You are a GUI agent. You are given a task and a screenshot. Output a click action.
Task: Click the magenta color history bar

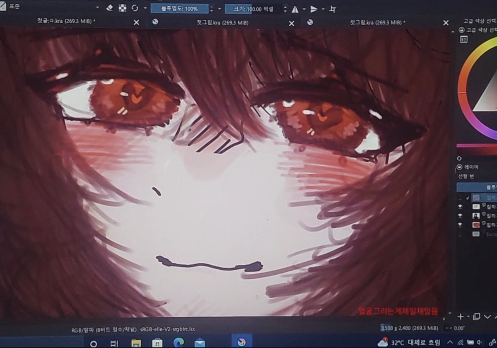pos(477,145)
